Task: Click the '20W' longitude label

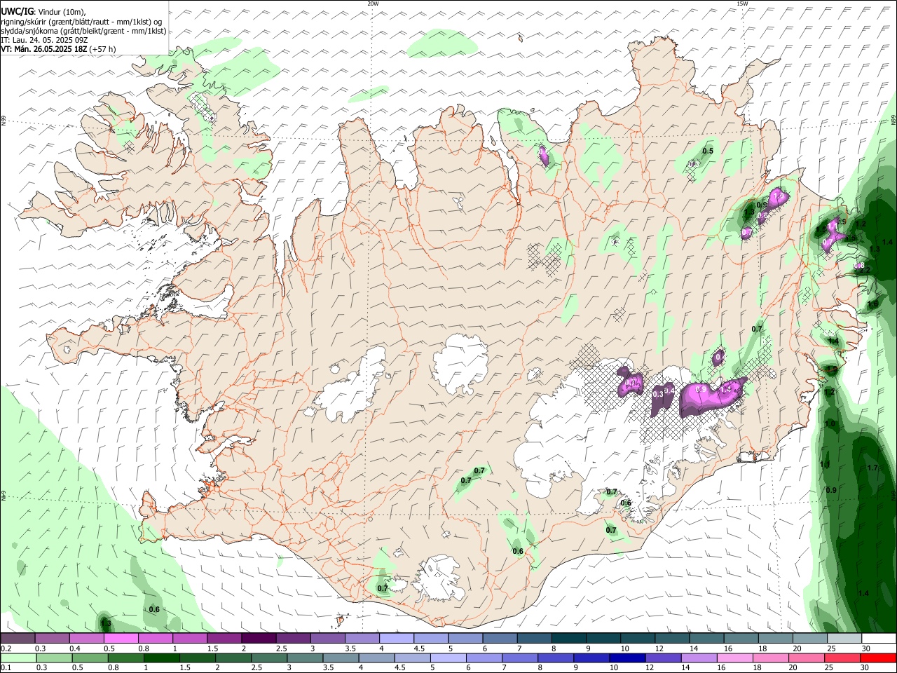Action: (373, 4)
